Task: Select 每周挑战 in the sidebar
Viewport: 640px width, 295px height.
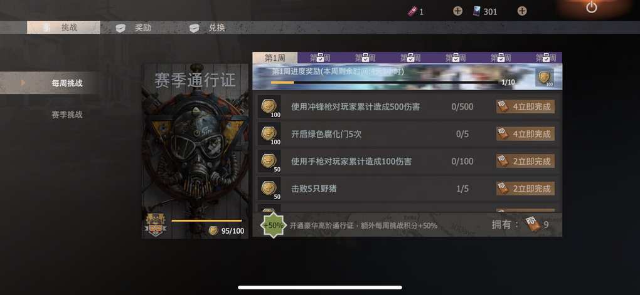Action: (67, 83)
